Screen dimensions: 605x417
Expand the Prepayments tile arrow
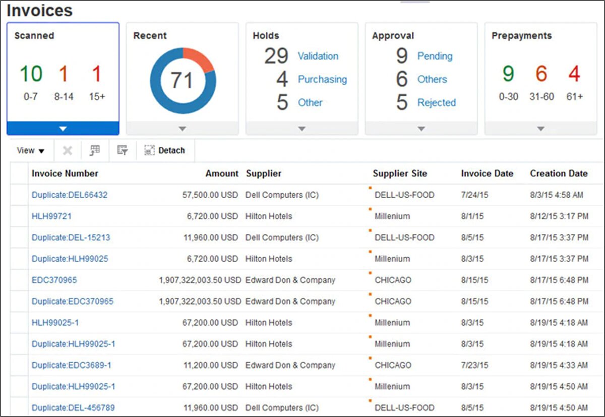[x=541, y=129]
